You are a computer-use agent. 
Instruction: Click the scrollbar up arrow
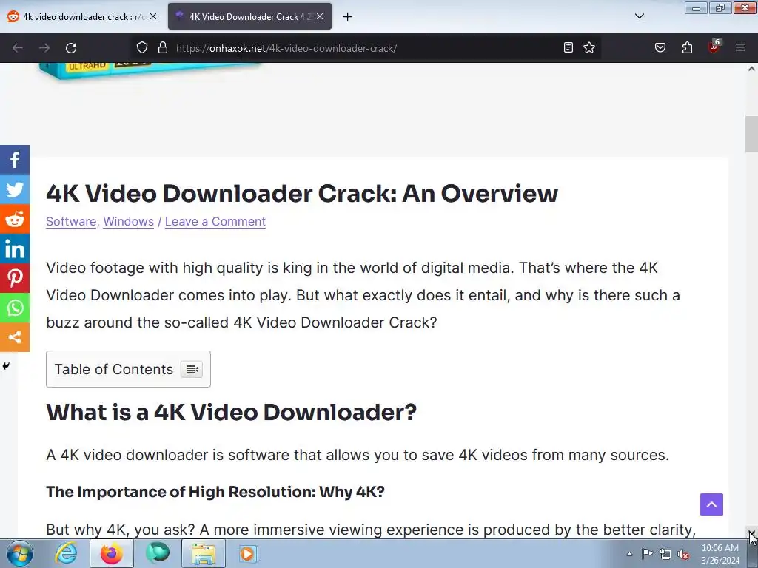point(751,69)
